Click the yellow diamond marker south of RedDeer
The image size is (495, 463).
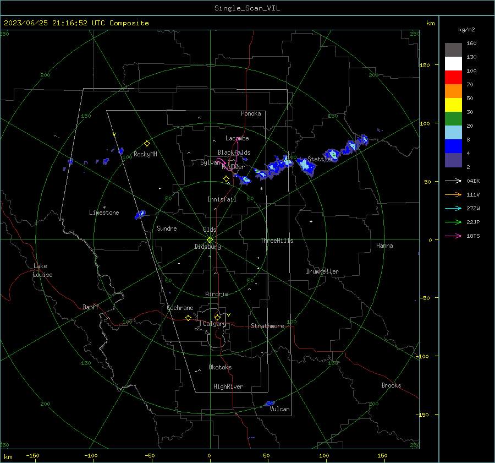point(227,179)
